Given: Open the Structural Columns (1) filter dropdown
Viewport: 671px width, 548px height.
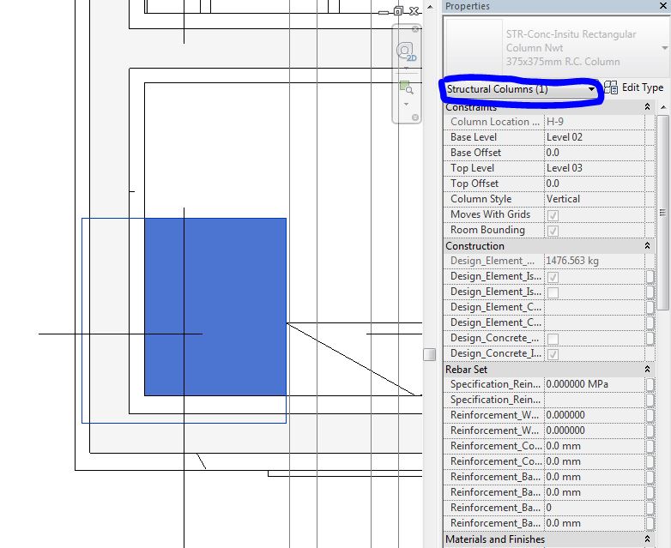Looking at the screenshot, I should pyautogui.click(x=521, y=89).
